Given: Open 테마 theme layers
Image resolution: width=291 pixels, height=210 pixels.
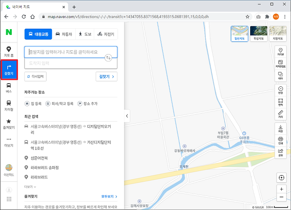Looking at the screenshot, I should 280,76.
